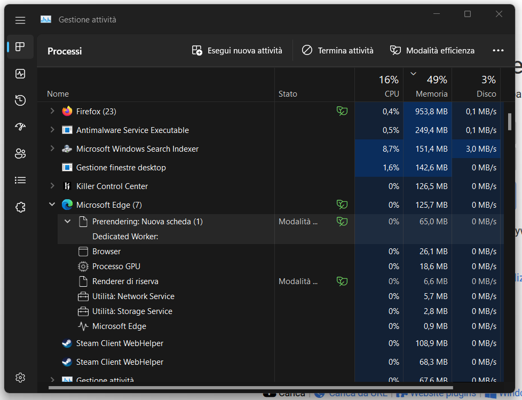
Task: Open Startup apps page in sidebar
Action: [20, 127]
